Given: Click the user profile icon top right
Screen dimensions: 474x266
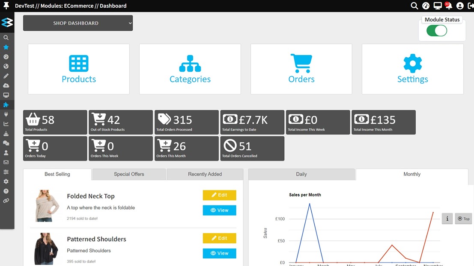Looking at the screenshot, I should pos(459,6).
